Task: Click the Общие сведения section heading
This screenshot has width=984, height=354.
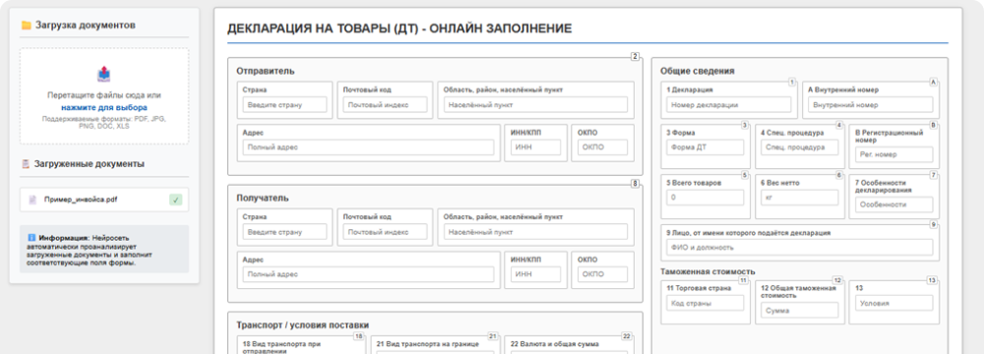Action: 698,71
